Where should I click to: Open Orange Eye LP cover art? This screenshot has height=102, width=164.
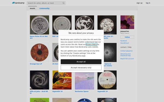[39, 52]
